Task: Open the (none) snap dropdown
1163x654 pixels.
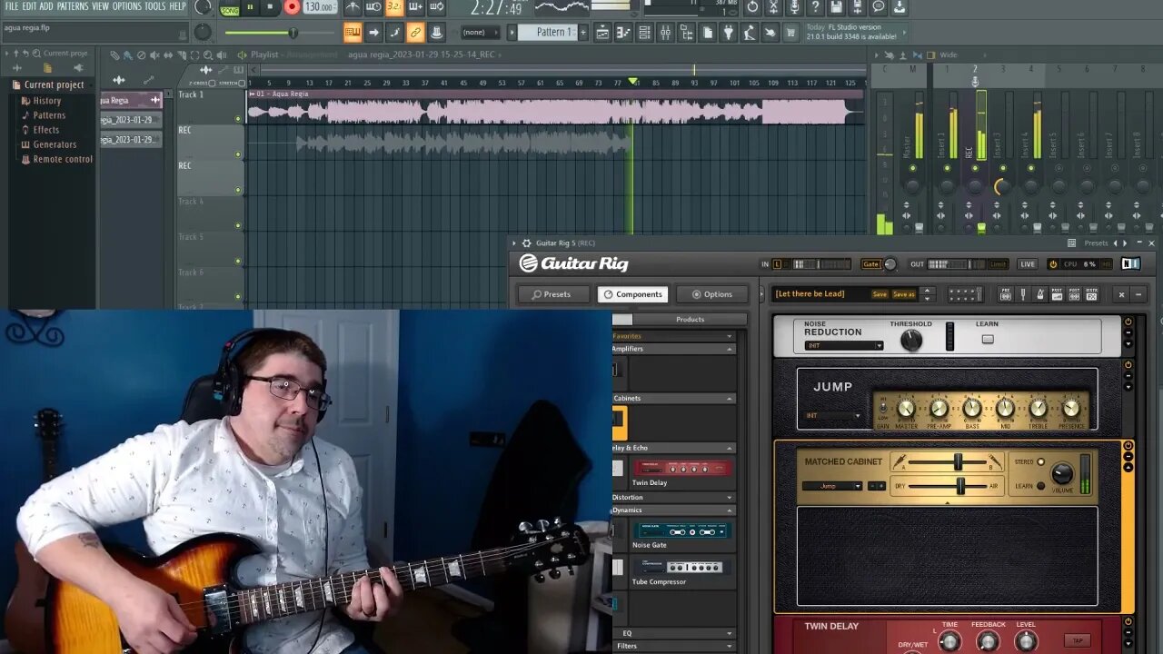Action: pos(482,33)
